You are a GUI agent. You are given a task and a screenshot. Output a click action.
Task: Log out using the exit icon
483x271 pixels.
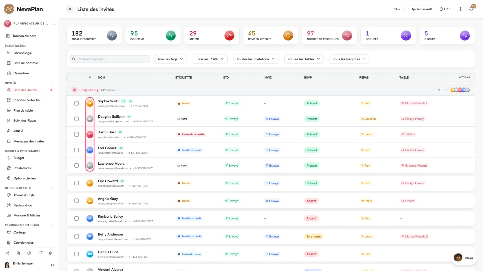[x=53, y=265]
